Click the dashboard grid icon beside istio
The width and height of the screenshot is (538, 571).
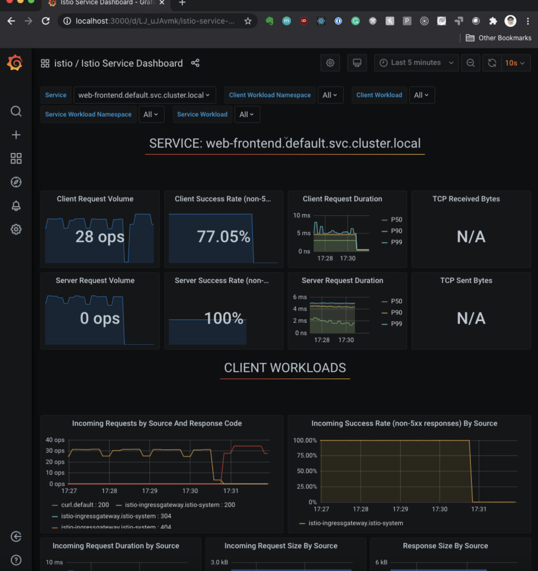[45, 63]
